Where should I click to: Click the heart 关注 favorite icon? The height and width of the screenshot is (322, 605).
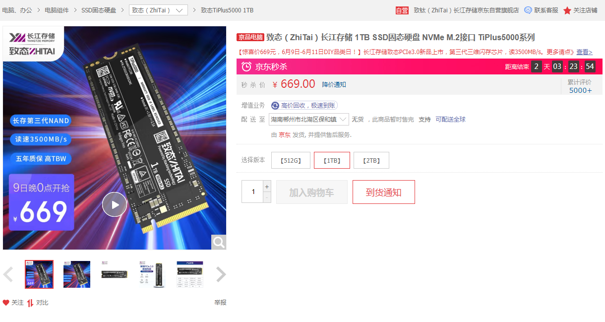coord(6,303)
